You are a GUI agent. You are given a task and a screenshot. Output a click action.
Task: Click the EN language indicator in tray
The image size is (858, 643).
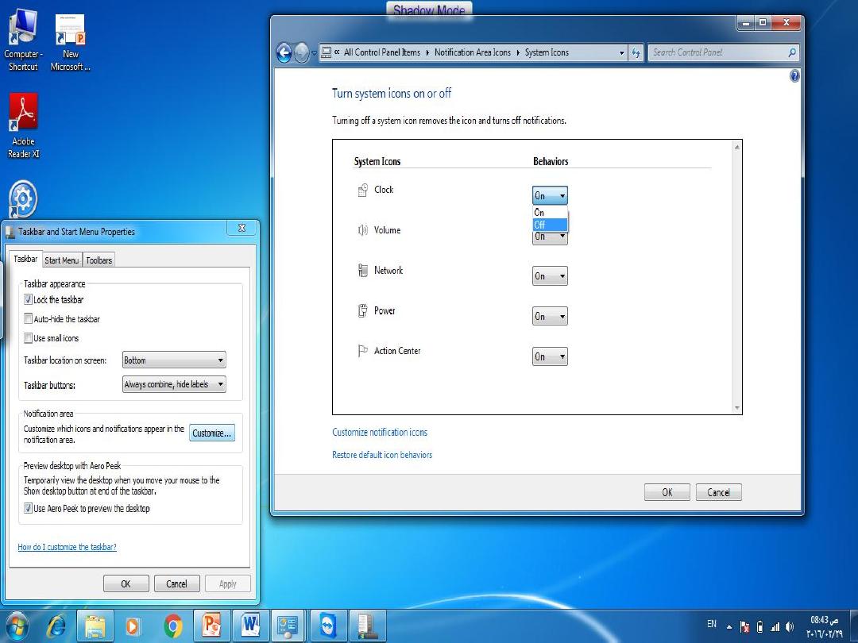tap(711, 624)
